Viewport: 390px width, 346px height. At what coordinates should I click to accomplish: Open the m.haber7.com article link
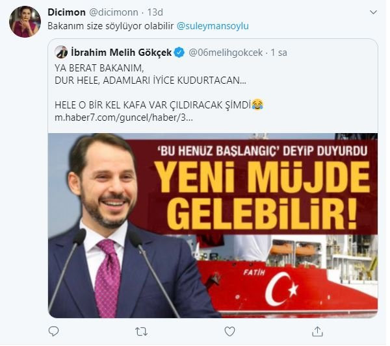[123, 117]
